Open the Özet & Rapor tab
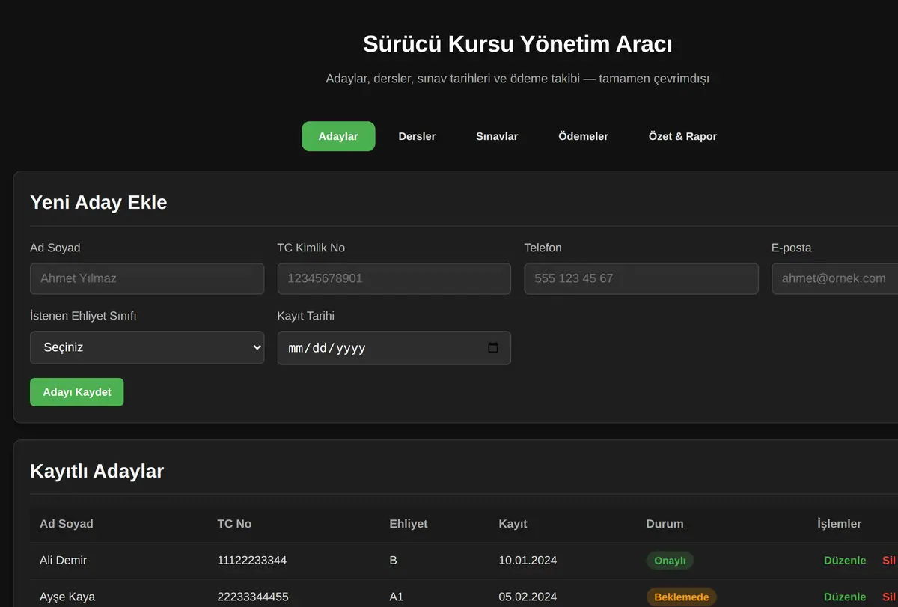 (x=682, y=136)
